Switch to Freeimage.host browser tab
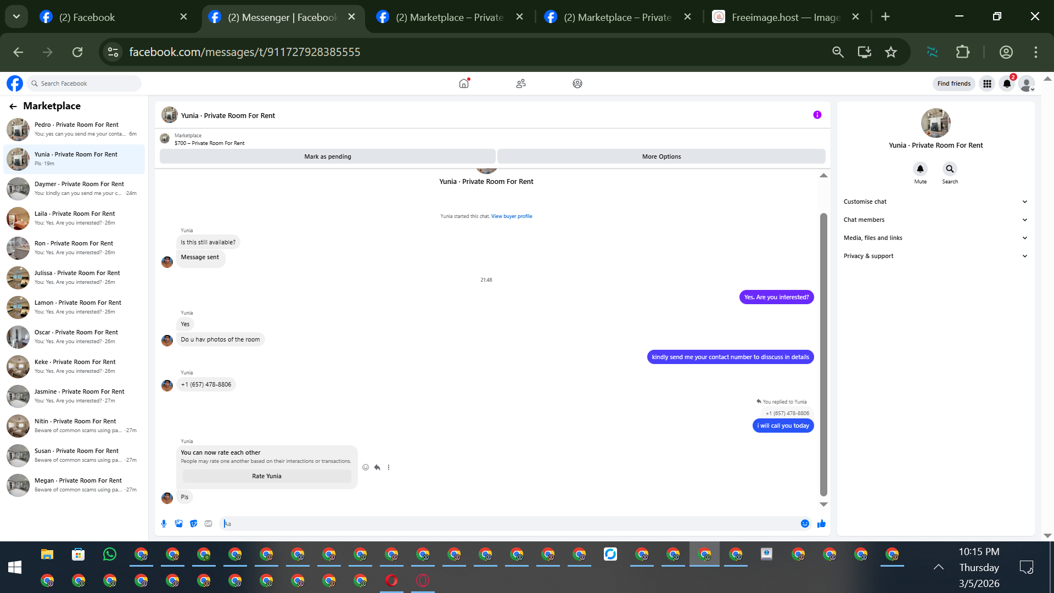 (785, 17)
